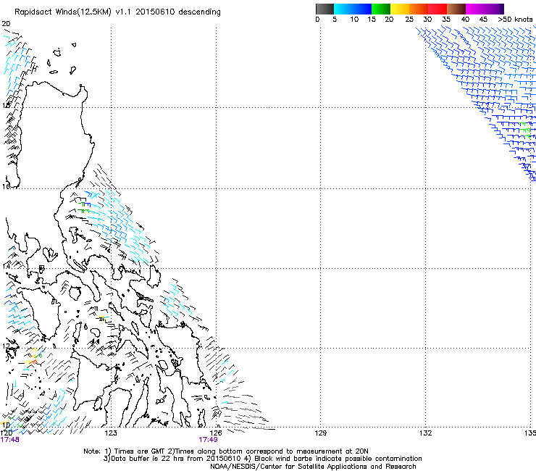Click the longitude label '120' at bottom left
The image size is (536, 471).
tap(6, 433)
